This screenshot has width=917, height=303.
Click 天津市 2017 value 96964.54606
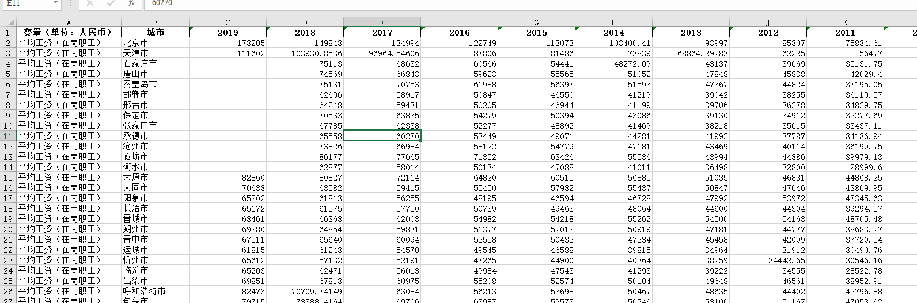(x=382, y=53)
